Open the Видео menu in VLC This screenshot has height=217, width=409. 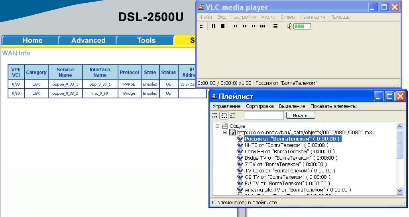(x=288, y=17)
